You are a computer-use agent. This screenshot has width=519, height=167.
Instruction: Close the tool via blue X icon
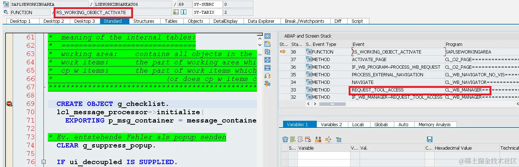tap(268, 36)
